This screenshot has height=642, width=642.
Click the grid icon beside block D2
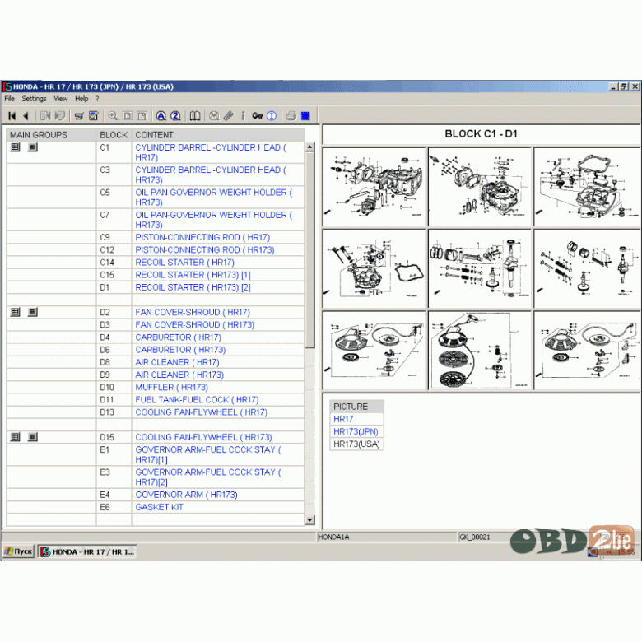point(15,312)
